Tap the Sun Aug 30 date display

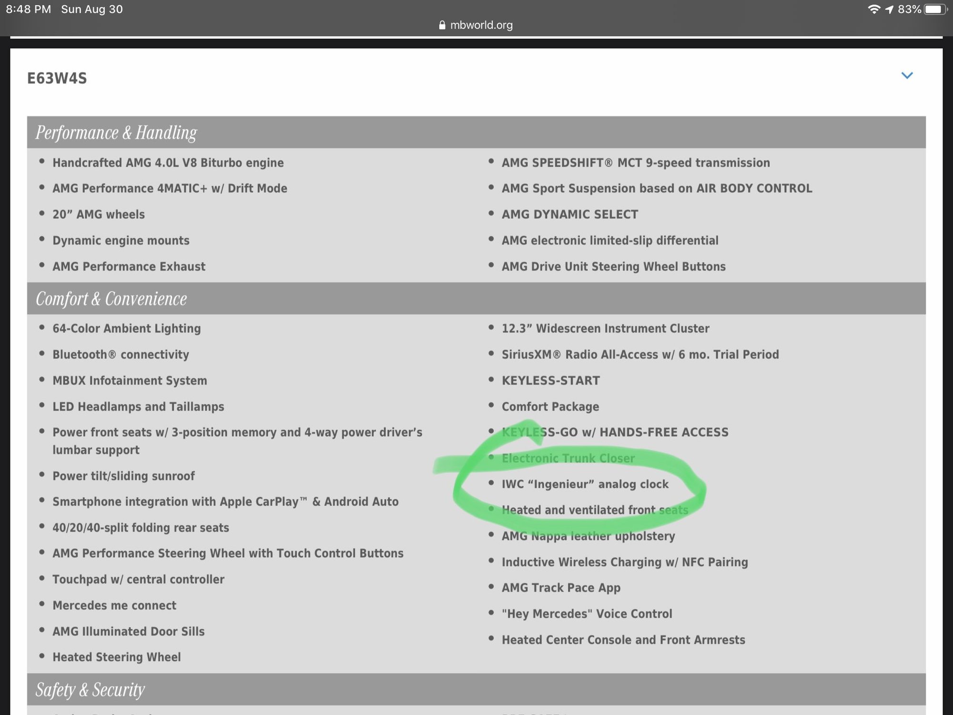click(91, 9)
